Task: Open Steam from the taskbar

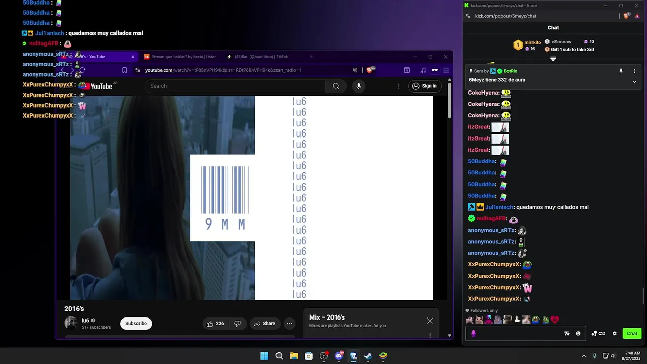Action: coord(368,356)
